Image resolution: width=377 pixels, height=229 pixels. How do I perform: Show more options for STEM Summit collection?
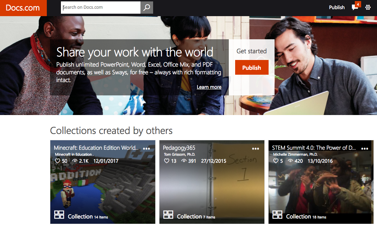point(365,148)
